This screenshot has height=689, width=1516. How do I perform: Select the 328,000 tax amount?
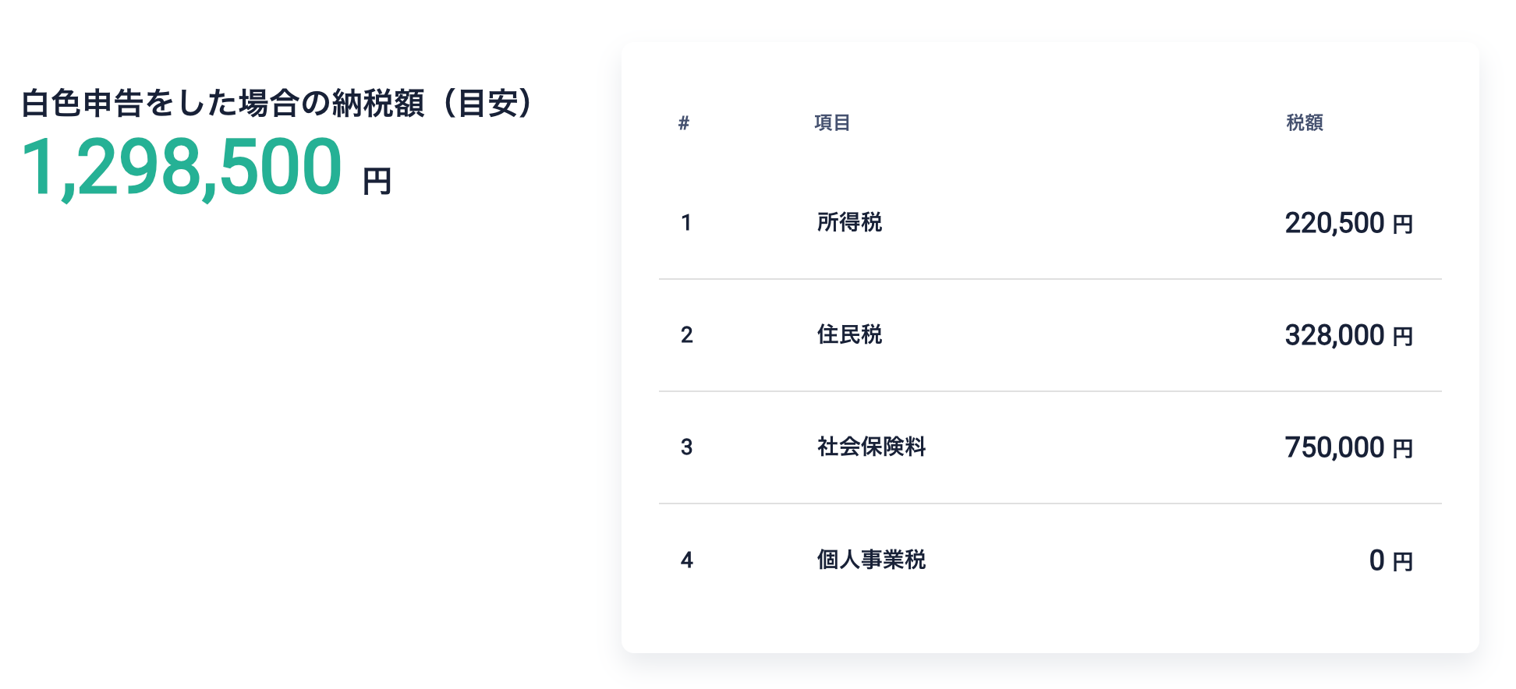point(1334,335)
